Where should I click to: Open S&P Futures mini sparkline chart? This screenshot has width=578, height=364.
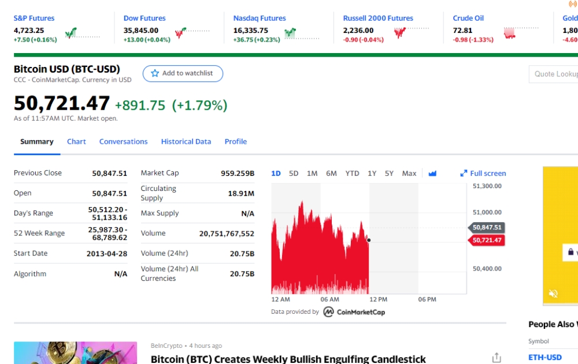82,33
